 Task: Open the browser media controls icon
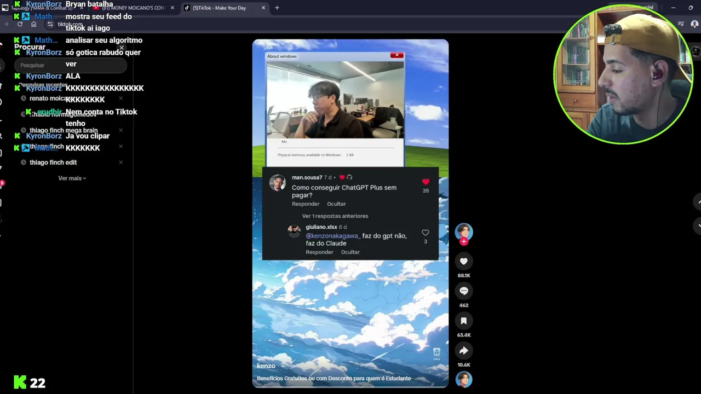point(681,24)
